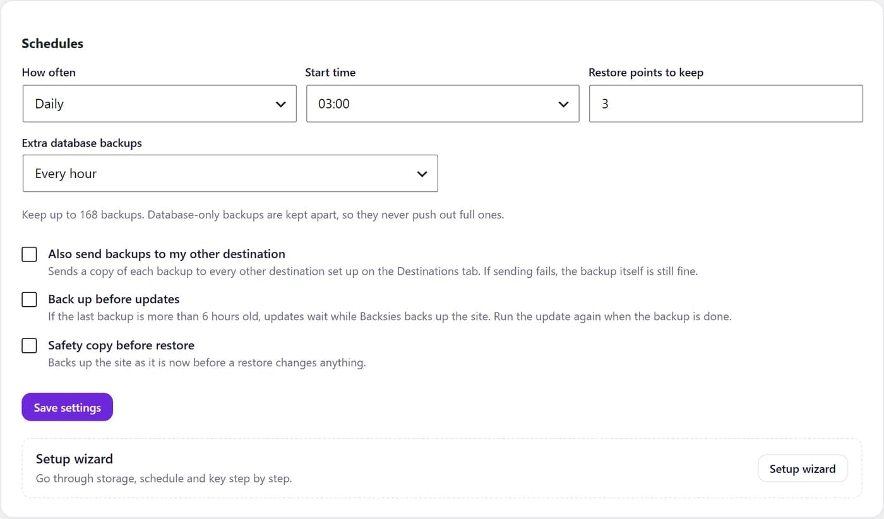The width and height of the screenshot is (884, 519).
Task: Launch the Setup wizard button
Action: 803,468
